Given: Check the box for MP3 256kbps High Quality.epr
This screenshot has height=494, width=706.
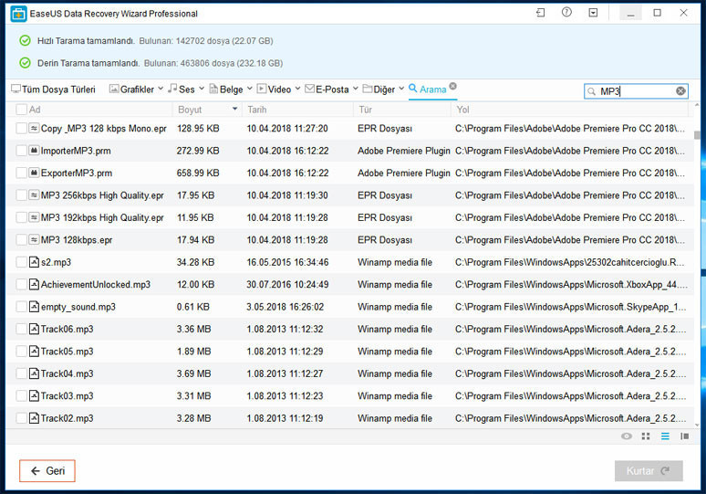Looking at the screenshot, I should pyautogui.click(x=21, y=195).
